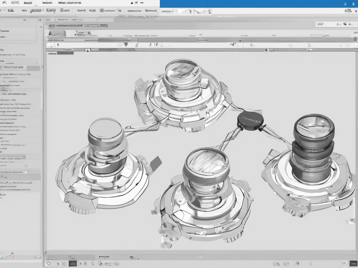Click the circle icon starting the bottom toolbar
Screen dimensions: 358x268
(x=49, y=264)
